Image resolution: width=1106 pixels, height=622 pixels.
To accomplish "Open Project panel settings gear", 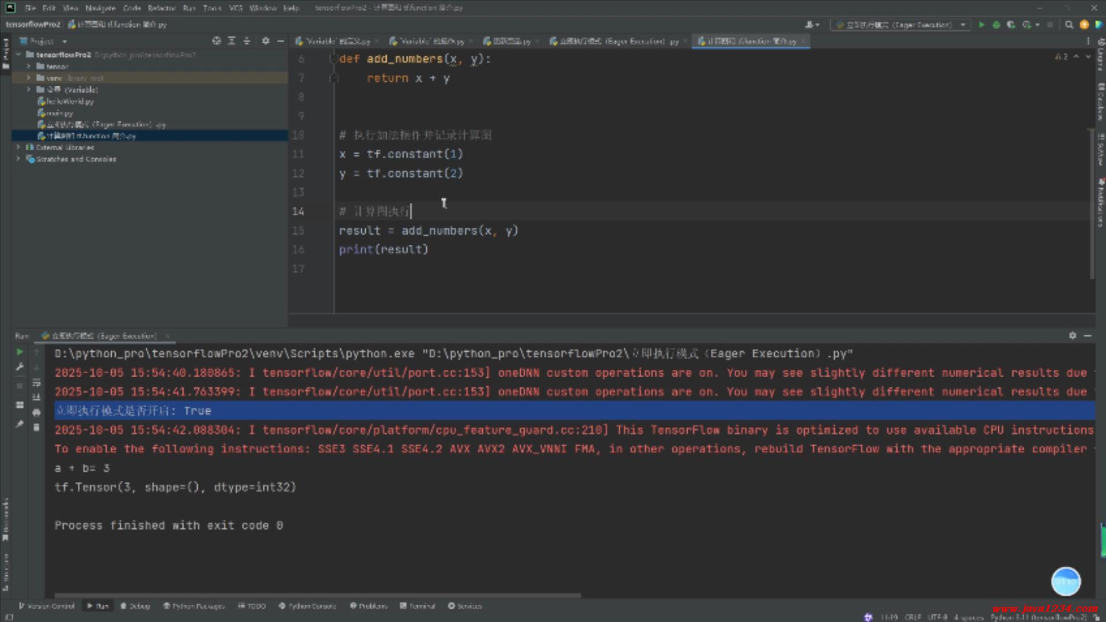I will tap(266, 41).
